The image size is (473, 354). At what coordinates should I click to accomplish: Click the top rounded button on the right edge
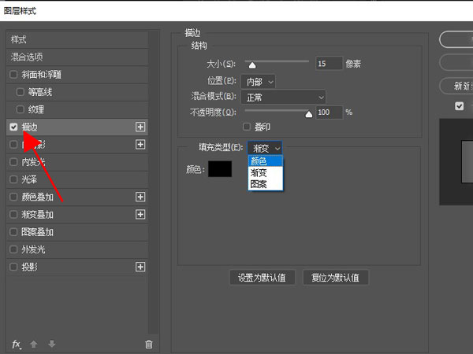(x=456, y=39)
